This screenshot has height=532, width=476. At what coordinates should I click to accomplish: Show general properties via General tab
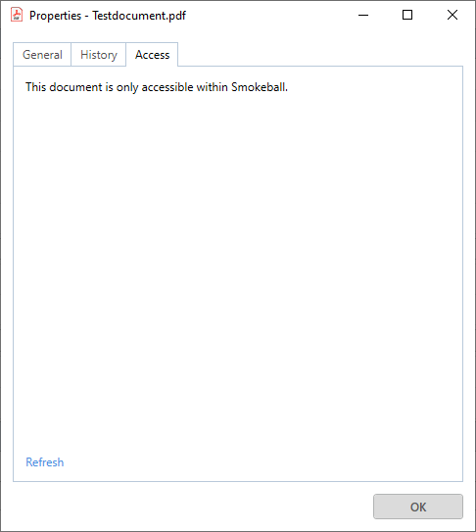click(42, 55)
